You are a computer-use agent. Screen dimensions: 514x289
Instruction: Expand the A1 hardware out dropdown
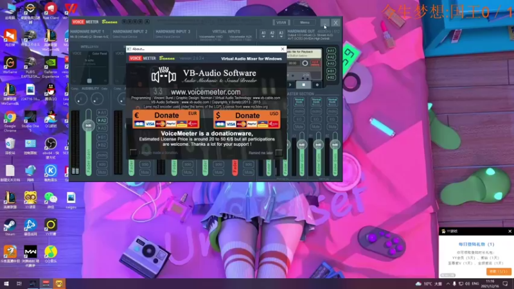tap(263, 35)
